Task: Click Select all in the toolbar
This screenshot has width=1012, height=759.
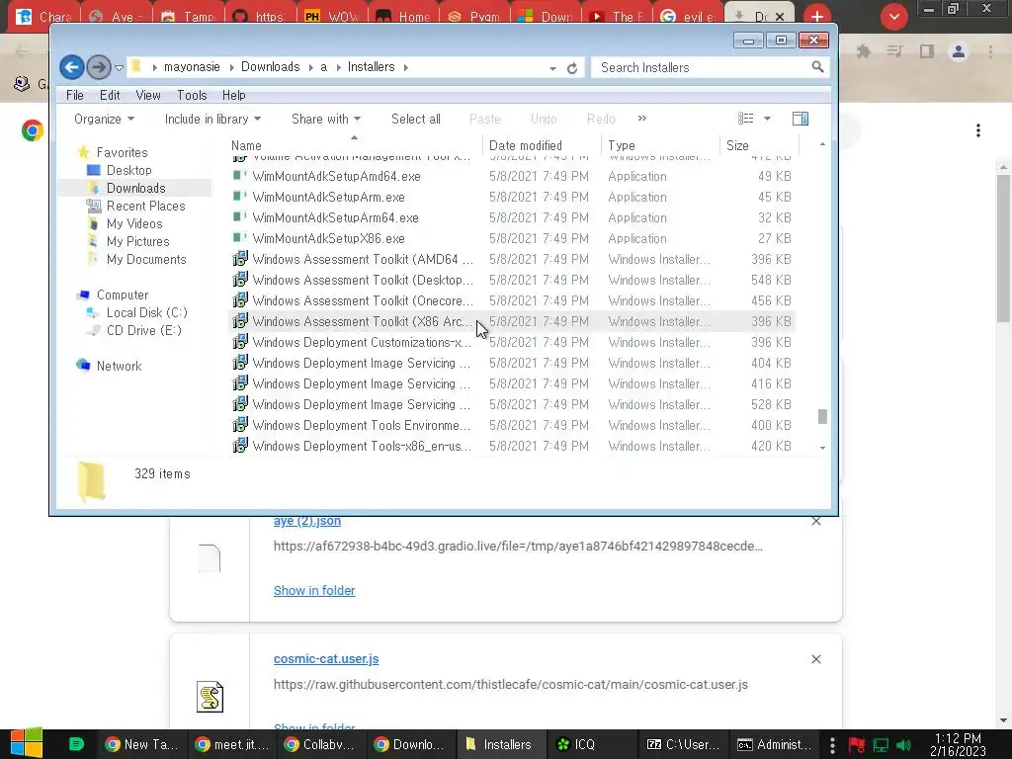Action: [416, 119]
